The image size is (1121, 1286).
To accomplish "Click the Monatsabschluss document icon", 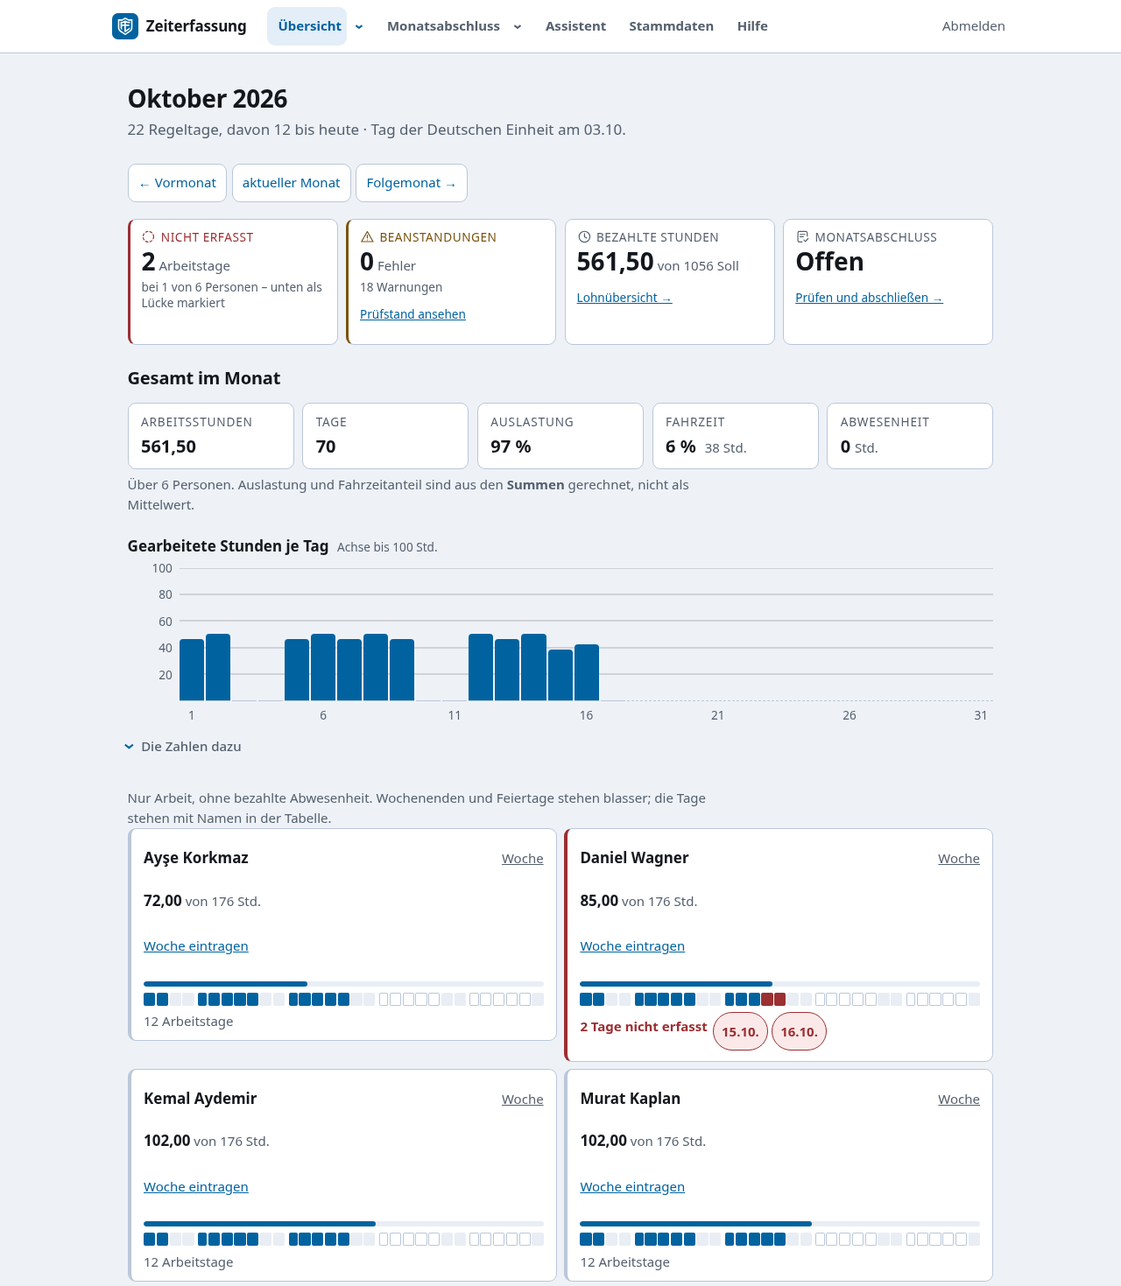I will [802, 237].
